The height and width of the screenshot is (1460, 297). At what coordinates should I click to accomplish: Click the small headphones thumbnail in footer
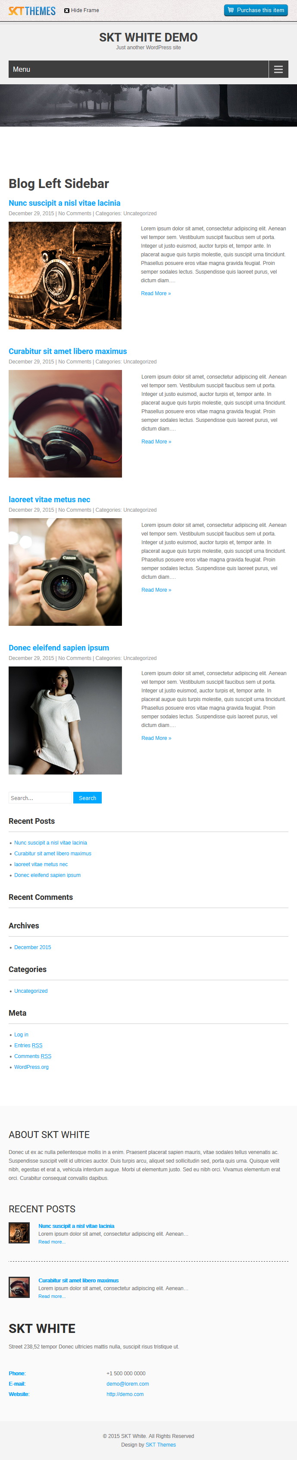[x=19, y=1287]
